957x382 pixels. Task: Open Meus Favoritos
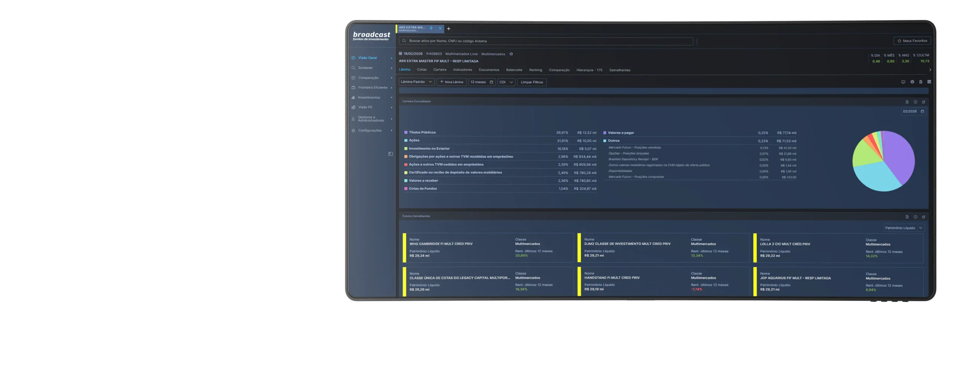click(x=912, y=41)
